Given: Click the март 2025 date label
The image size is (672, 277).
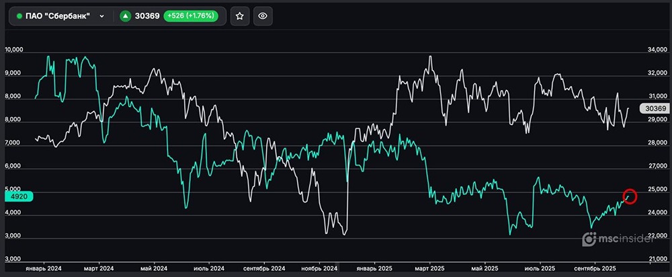Looking at the screenshot, I should point(430,268).
